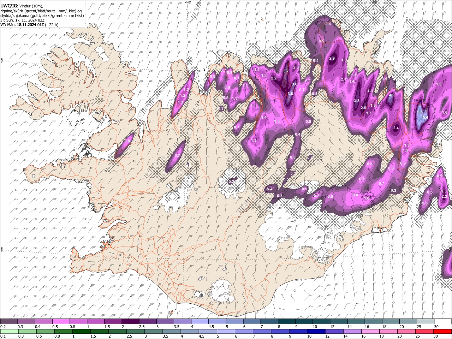The width and height of the screenshot is (452, 339).
Task: Click the '(+22 h)' forecast offset text
Action: (x=52, y=25)
